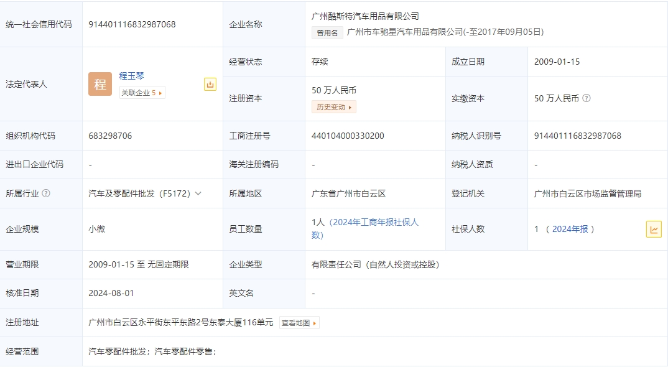Click the 统一社会信用代码 label

coord(39,24)
